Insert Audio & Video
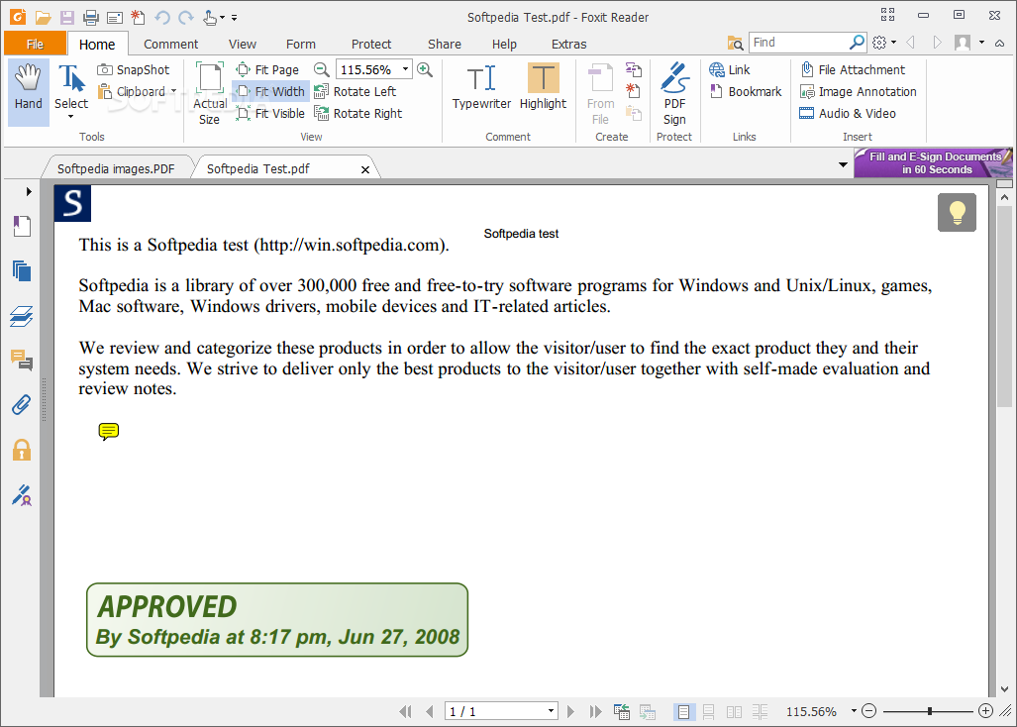Image resolution: width=1017 pixels, height=727 pixels. coord(848,114)
